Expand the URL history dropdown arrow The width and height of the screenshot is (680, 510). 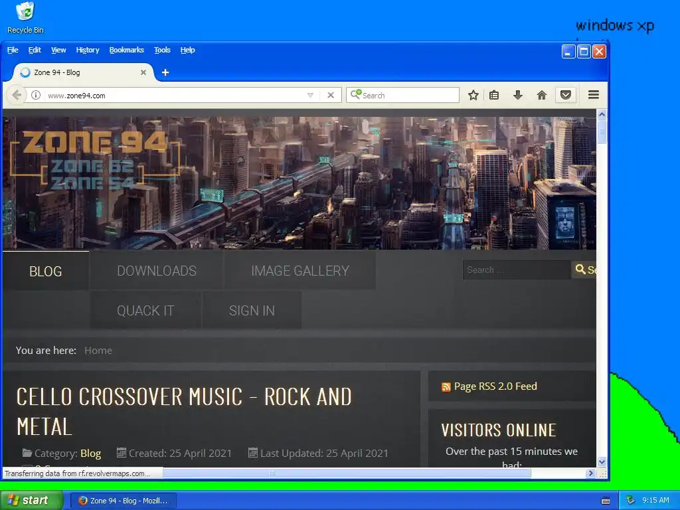[310, 95]
